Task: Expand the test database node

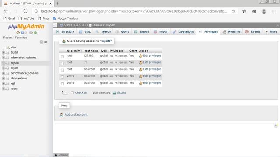Action: coord(3,83)
